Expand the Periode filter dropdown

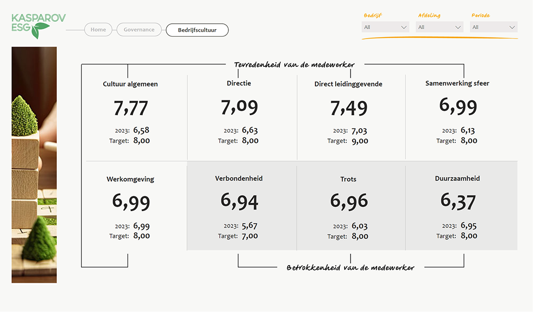coord(493,27)
